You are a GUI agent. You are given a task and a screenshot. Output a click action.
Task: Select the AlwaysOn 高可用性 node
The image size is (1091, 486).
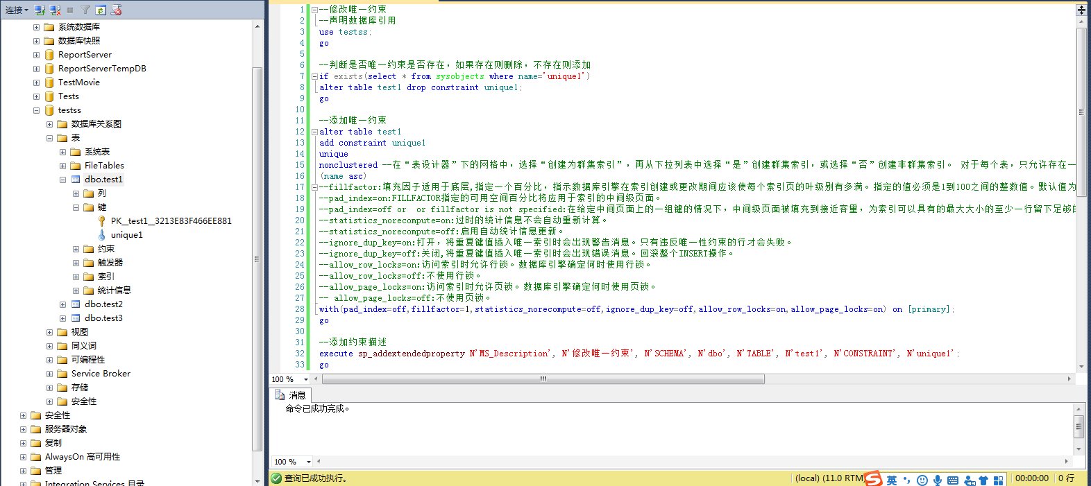pyautogui.click(x=83, y=457)
